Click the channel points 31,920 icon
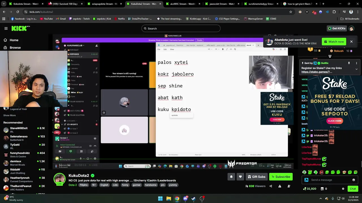362x203 pixels. click(x=305, y=189)
